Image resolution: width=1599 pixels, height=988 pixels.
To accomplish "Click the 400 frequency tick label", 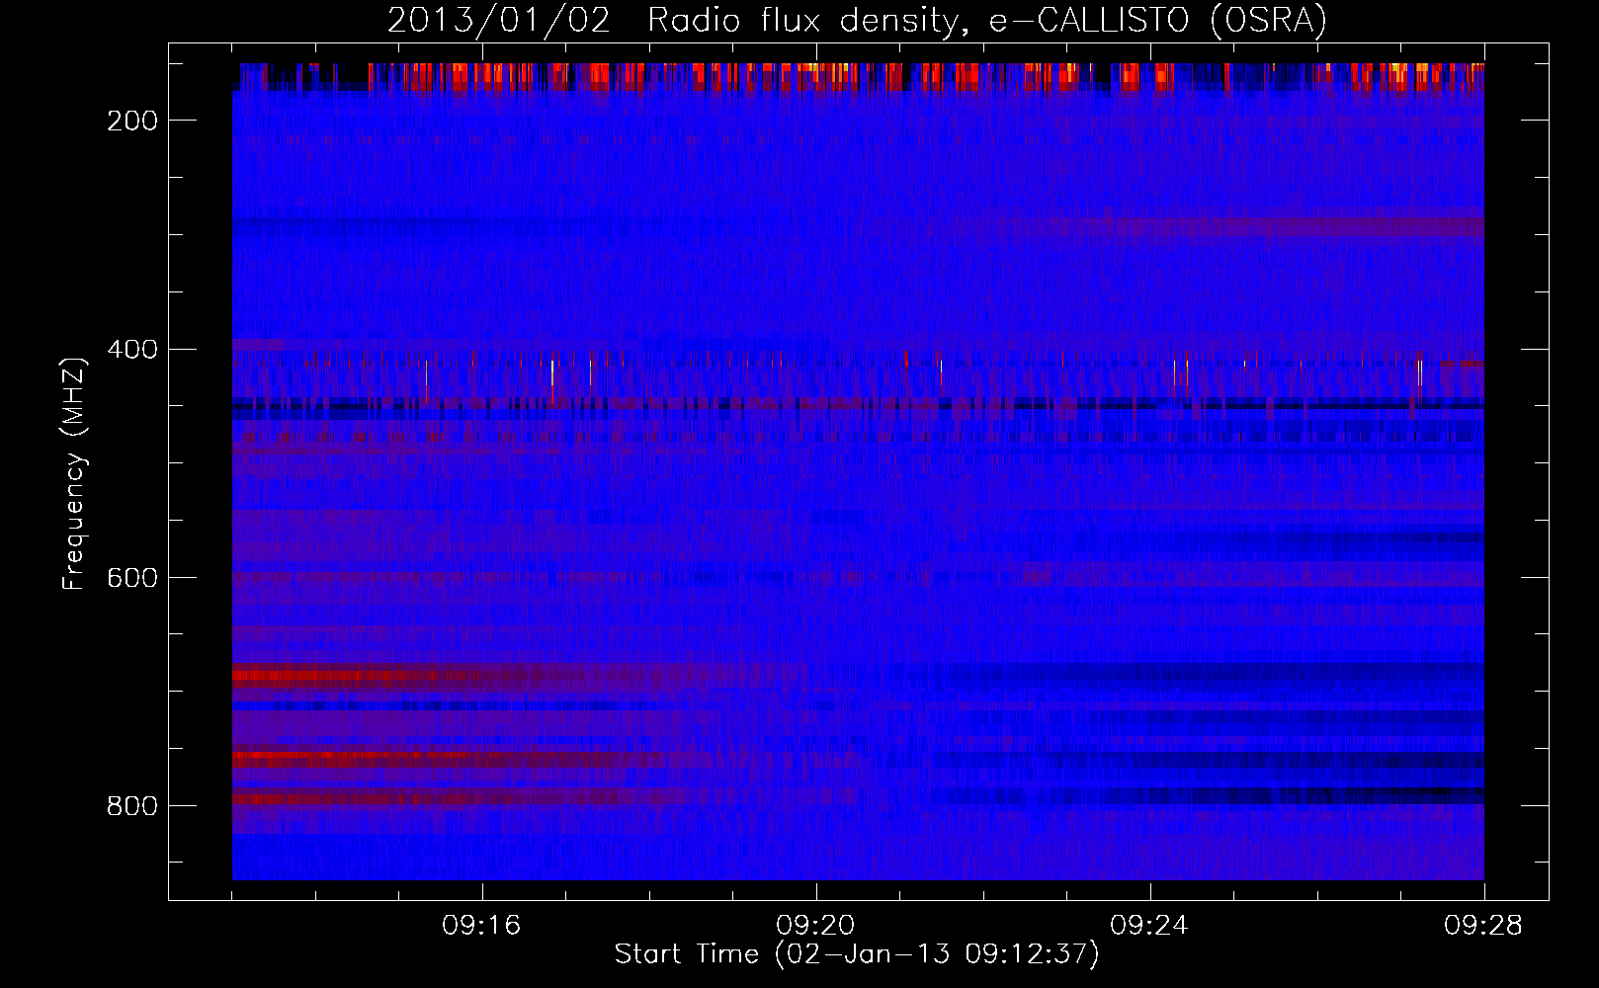I will pos(132,350).
